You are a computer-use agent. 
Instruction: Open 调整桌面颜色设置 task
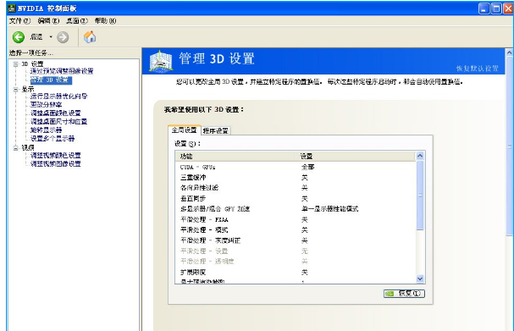click(x=55, y=113)
